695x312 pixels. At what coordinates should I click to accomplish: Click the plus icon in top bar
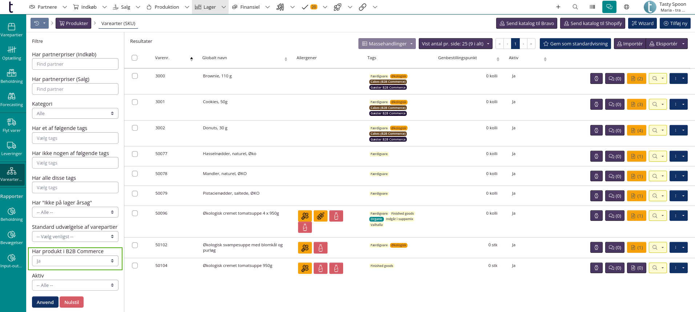[x=558, y=7]
